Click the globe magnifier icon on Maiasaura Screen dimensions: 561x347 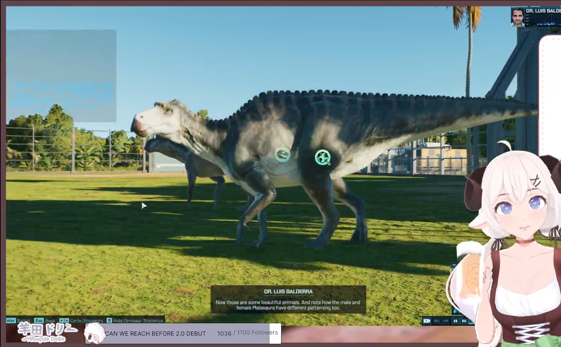click(323, 157)
